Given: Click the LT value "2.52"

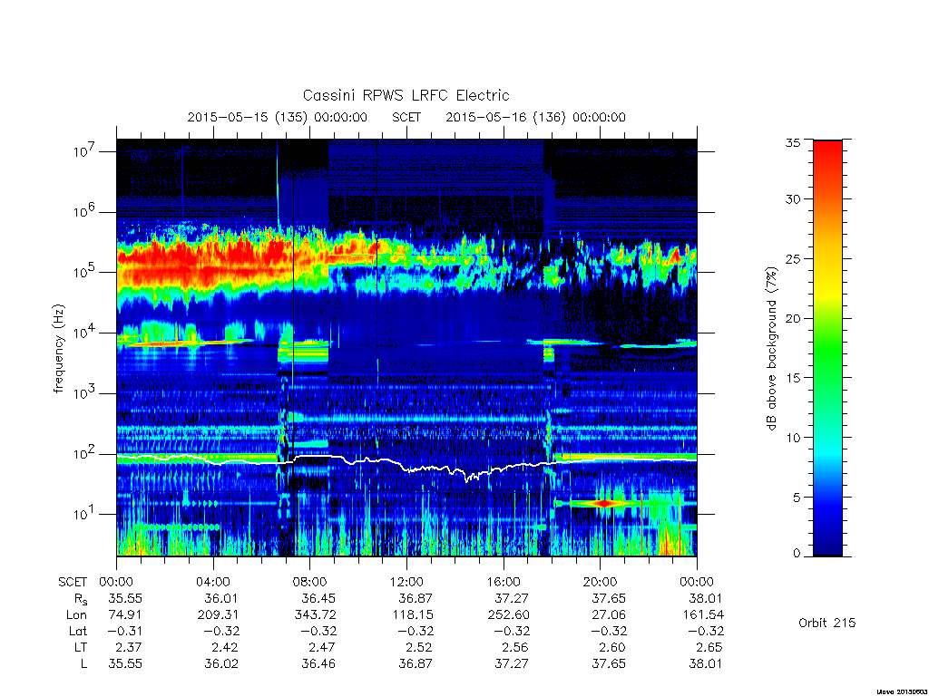Looking at the screenshot, I should 419,647.
